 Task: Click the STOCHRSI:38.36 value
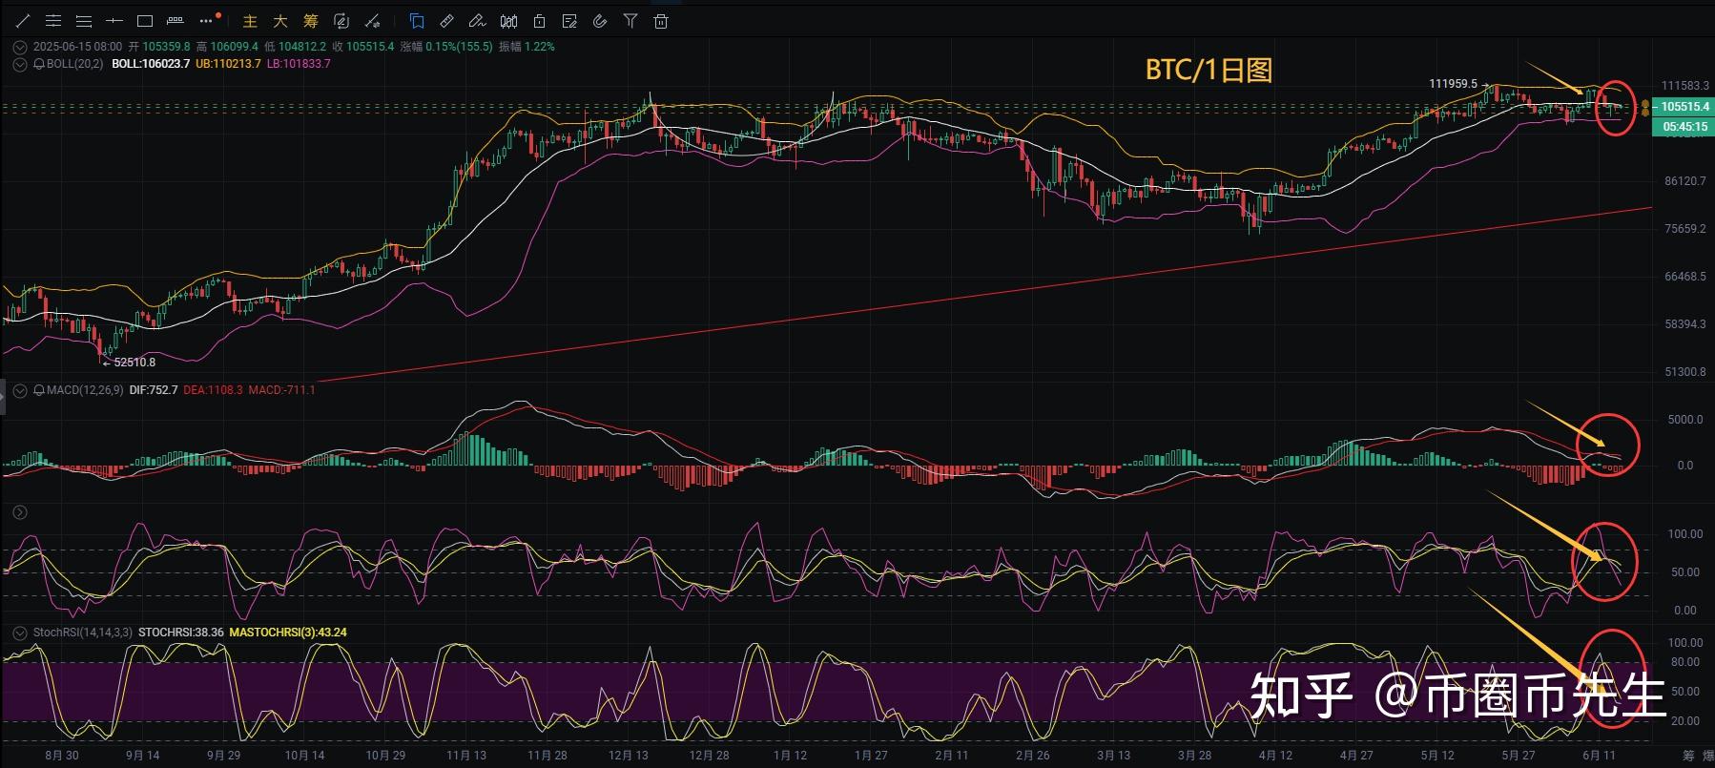pyautogui.click(x=181, y=633)
